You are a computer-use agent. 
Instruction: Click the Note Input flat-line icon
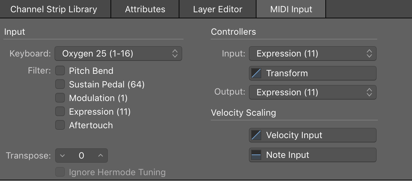pos(256,155)
